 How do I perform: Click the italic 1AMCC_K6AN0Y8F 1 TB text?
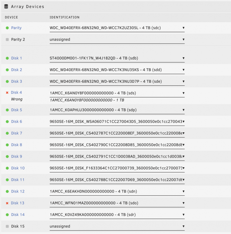click(x=87, y=100)
